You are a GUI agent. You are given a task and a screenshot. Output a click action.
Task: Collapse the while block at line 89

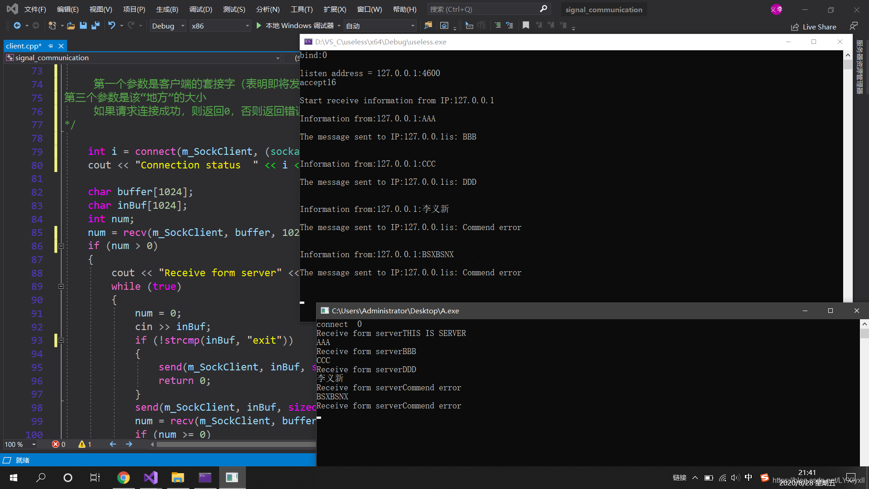coord(61,287)
